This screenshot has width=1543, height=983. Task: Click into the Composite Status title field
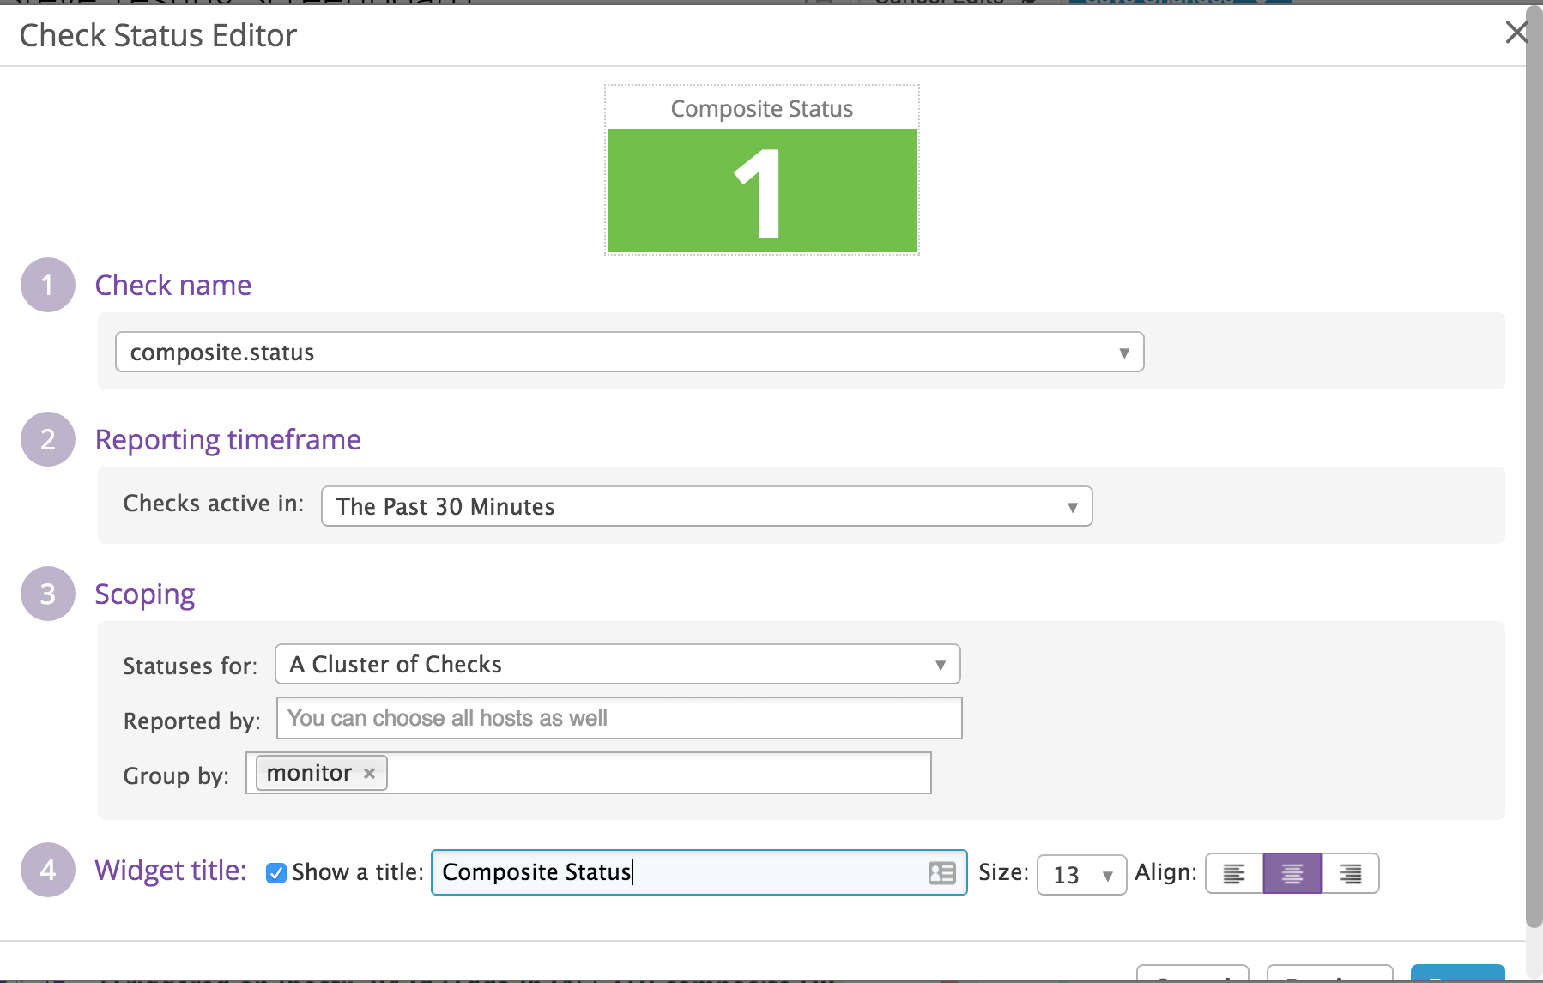click(x=678, y=872)
